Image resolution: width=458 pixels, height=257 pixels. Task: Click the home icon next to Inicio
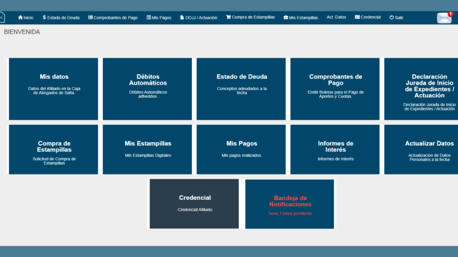point(21,17)
